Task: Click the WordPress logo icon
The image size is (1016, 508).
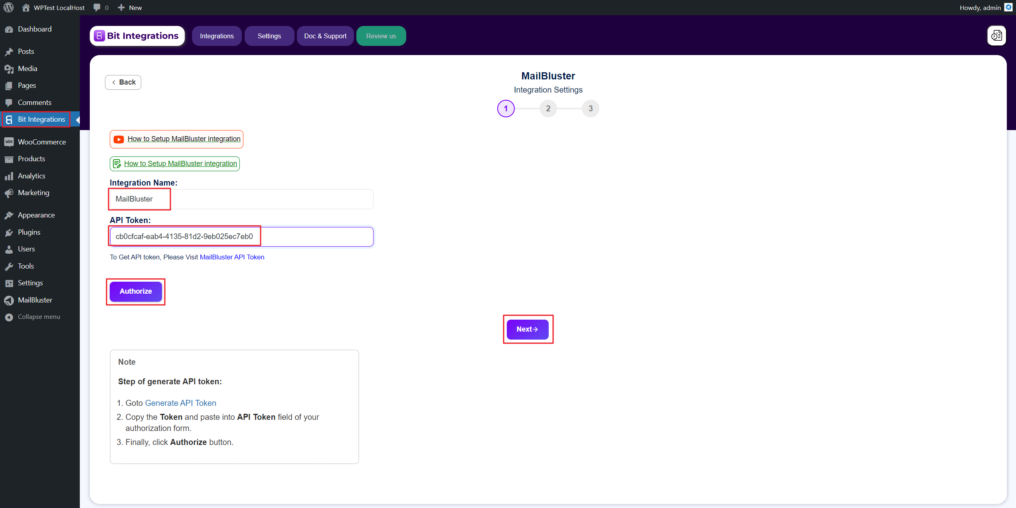Action: pyautogui.click(x=8, y=8)
